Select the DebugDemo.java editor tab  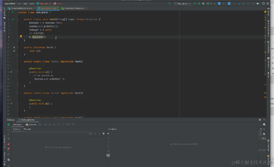pos(48,8)
